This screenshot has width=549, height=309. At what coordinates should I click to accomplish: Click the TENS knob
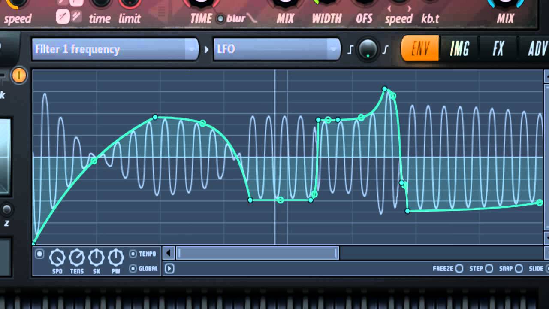(77, 258)
